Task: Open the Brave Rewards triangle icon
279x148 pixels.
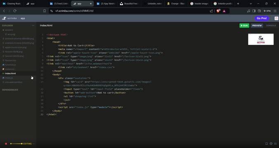Action: point(224,11)
